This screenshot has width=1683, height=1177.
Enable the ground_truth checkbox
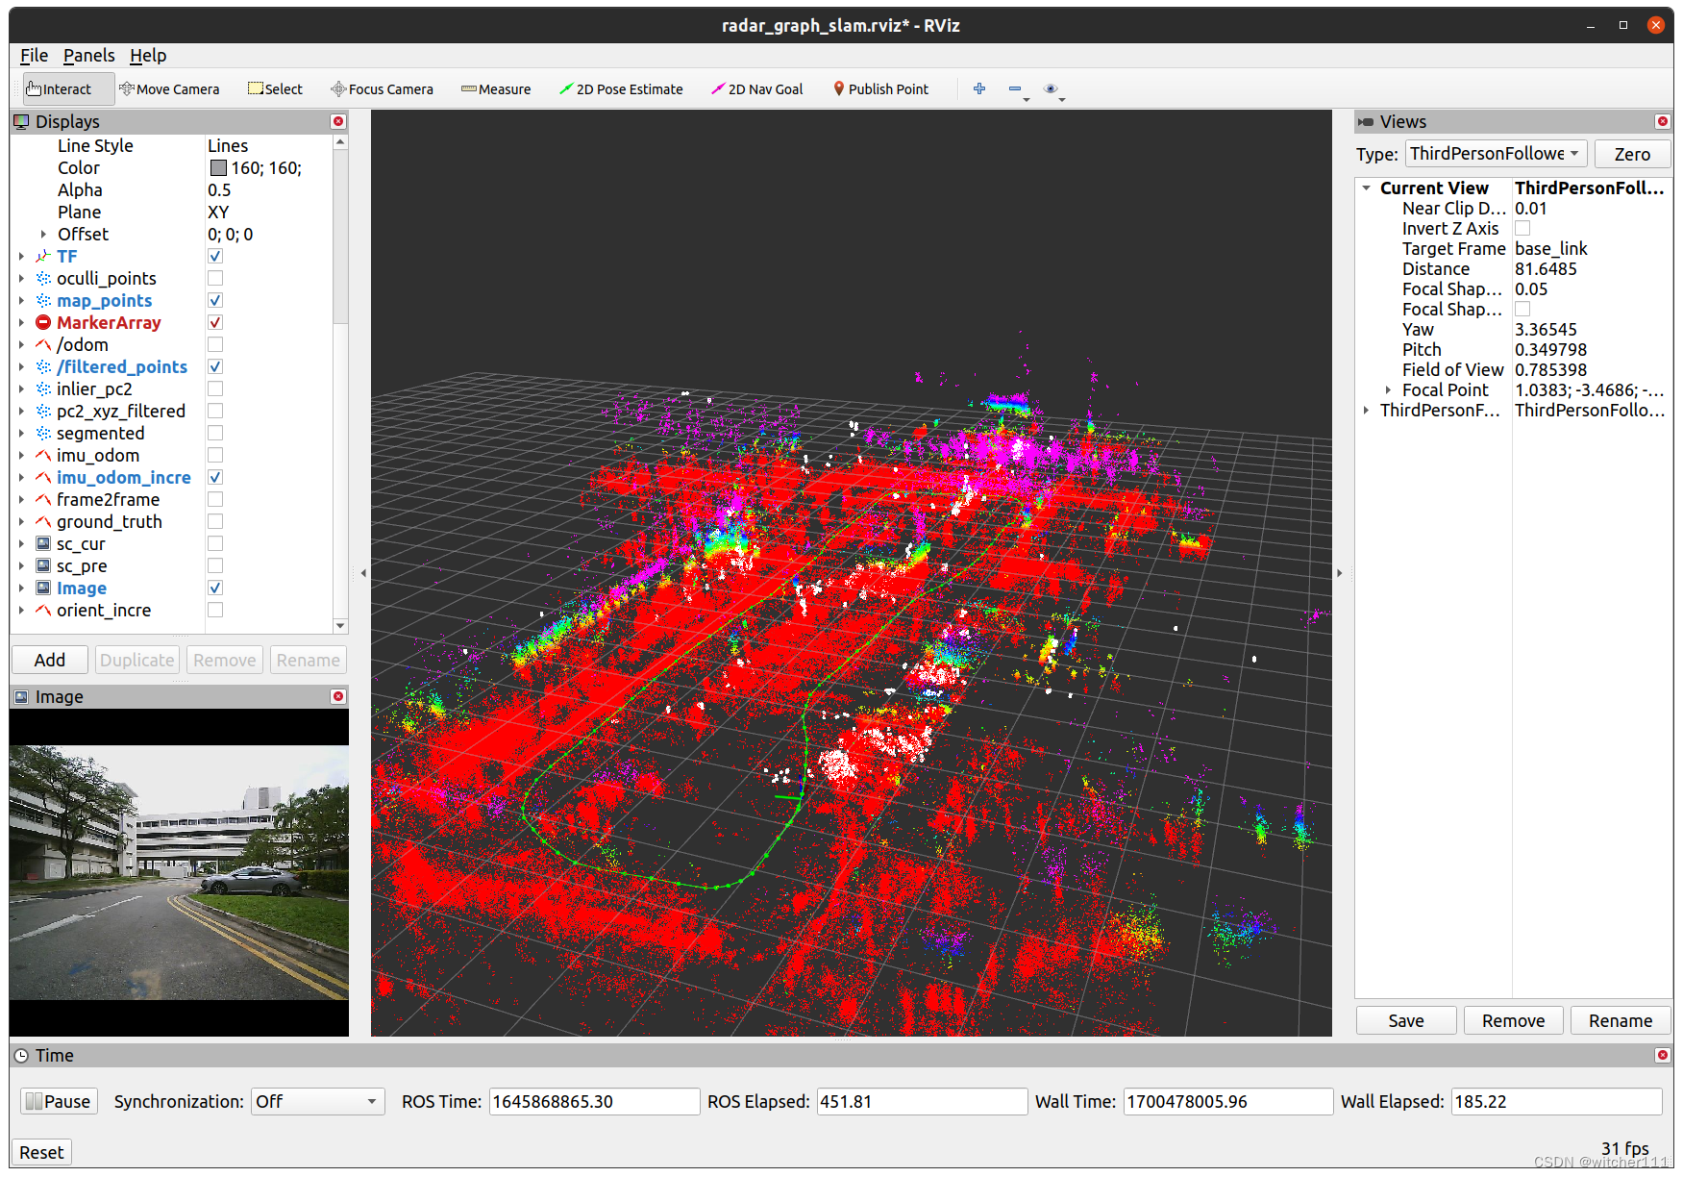point(215,521)
